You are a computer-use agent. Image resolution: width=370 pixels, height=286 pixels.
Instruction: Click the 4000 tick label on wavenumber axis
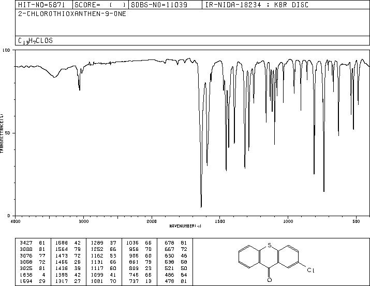coord(16,221)
